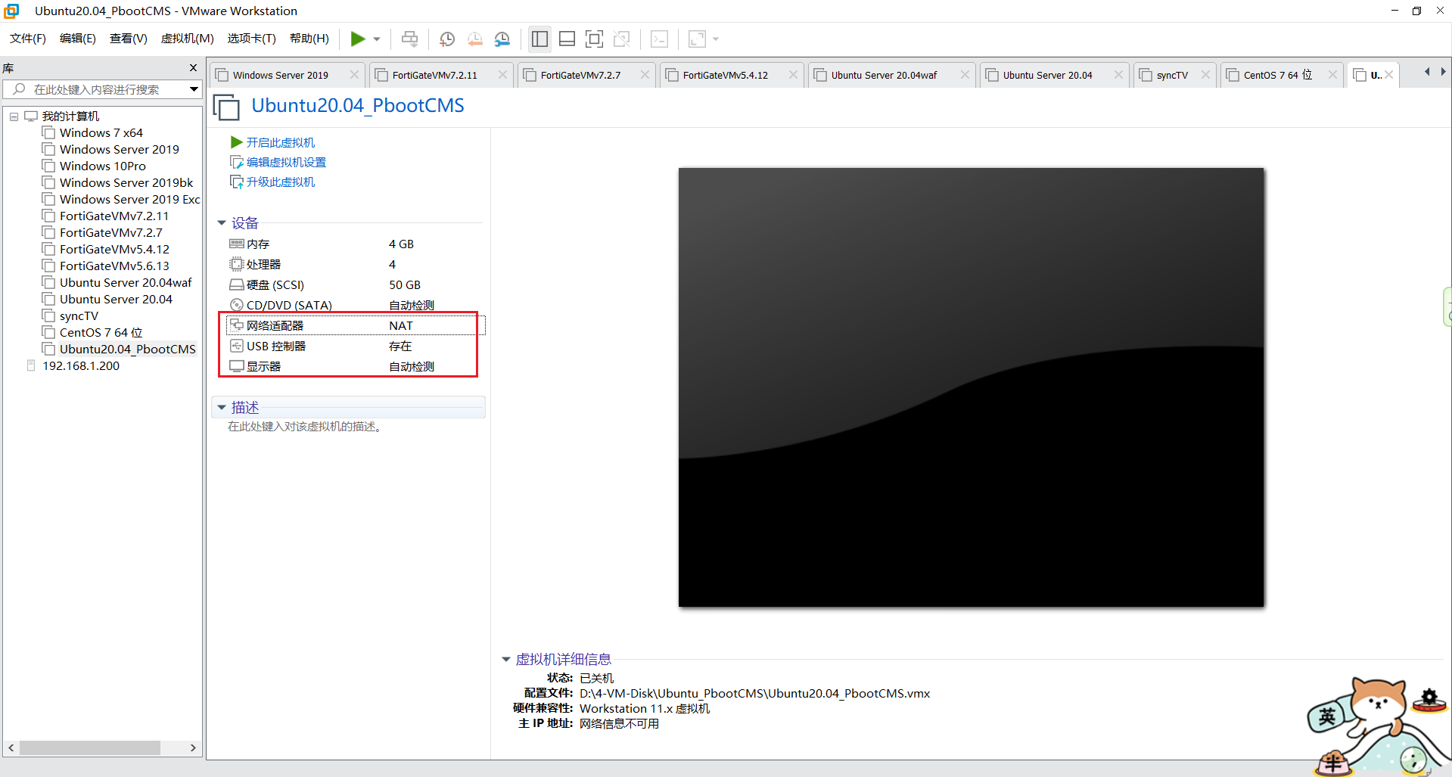Close the CentOS 7 64 位 tab
The width and height of the screenshot is (1452, 777).
pyautogui.click(x=1332, y=75)
